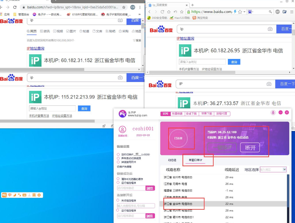This screenshot has height=223, width=295.
Task: Select the 资讯 tab in the Chrome Baidu page
Action: [x=45, y=31]
